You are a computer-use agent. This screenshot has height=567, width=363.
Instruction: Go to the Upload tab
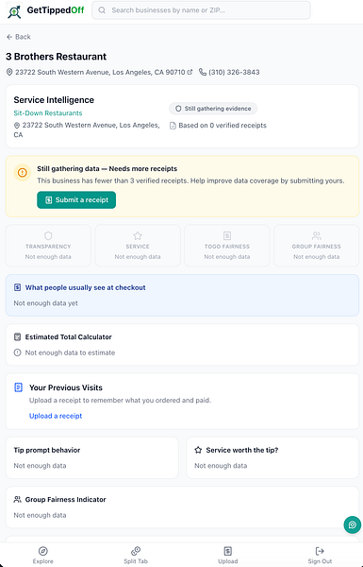227,555
